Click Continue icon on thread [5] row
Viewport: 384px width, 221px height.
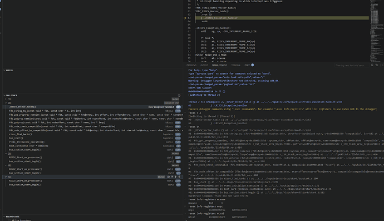click(x=169, y=177)
